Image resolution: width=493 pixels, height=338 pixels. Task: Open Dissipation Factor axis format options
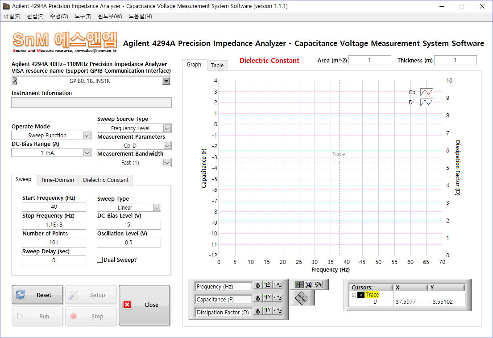click(x=278, y=311)
